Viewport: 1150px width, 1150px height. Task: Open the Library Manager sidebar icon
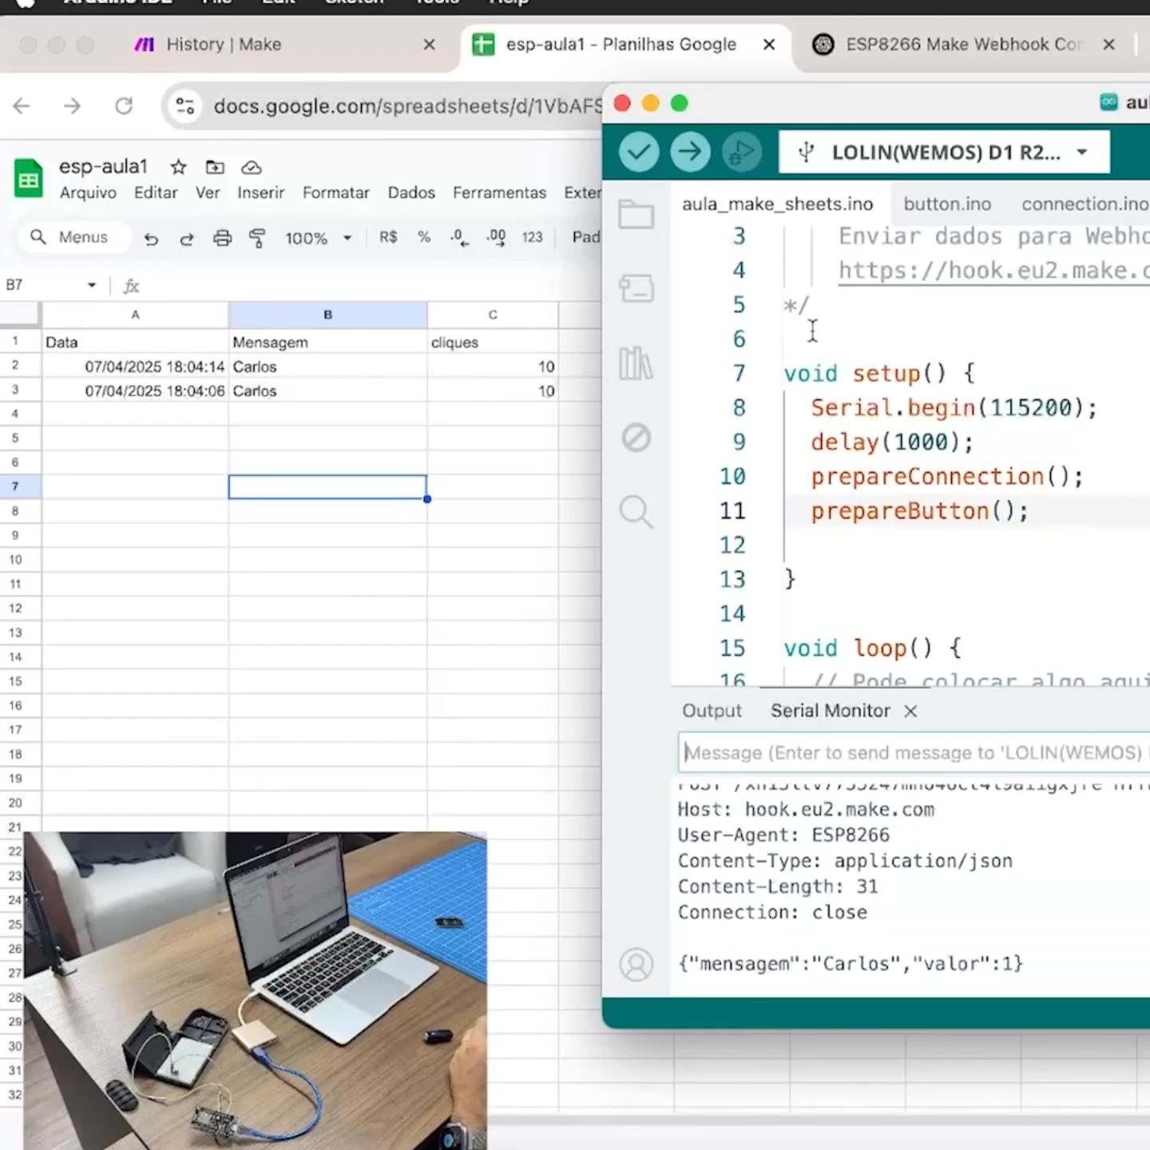coord(636,363)
